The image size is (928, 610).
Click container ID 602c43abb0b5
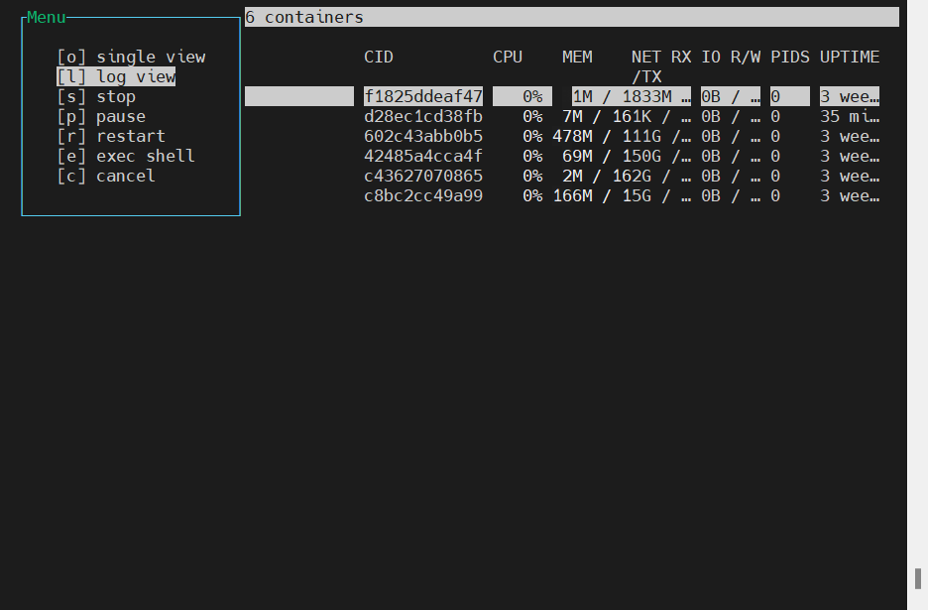click(423, 137)
